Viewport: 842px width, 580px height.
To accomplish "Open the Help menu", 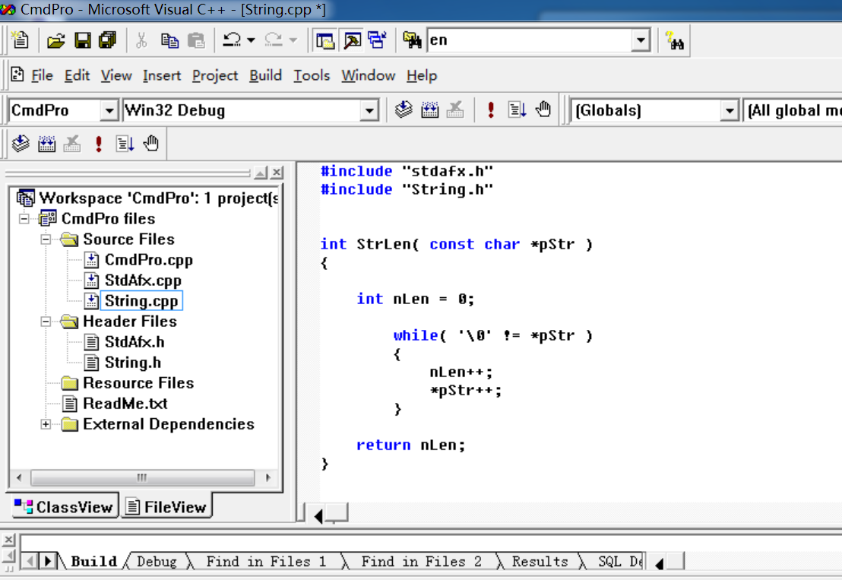I will point(422,76).
